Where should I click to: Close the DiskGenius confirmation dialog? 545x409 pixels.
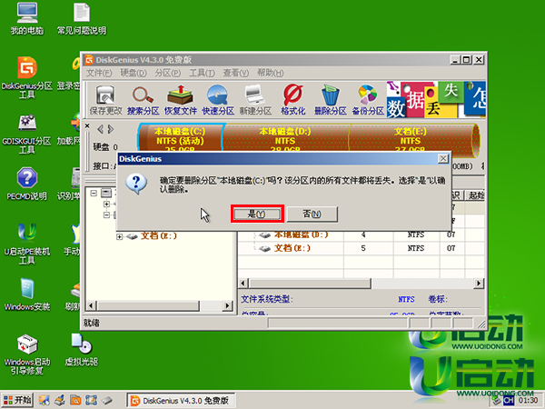(443, 159)
